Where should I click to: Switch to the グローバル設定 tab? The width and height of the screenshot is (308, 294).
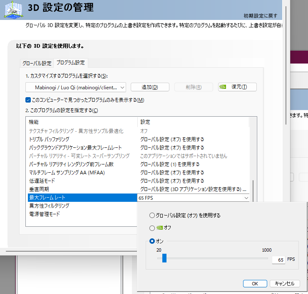[x=37, y=63]
